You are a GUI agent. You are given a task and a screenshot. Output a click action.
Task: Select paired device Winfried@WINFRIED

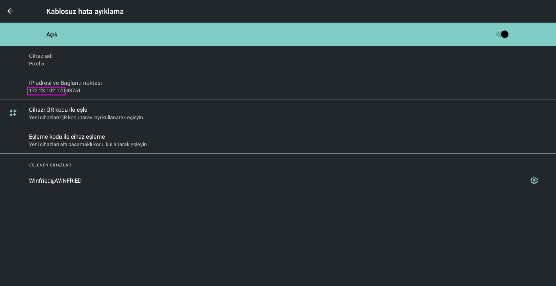point(55,181)
